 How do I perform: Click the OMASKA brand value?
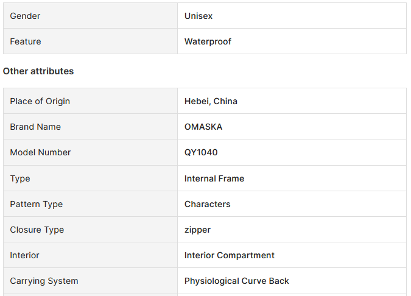pyautogui.click(x=203, y=127)
